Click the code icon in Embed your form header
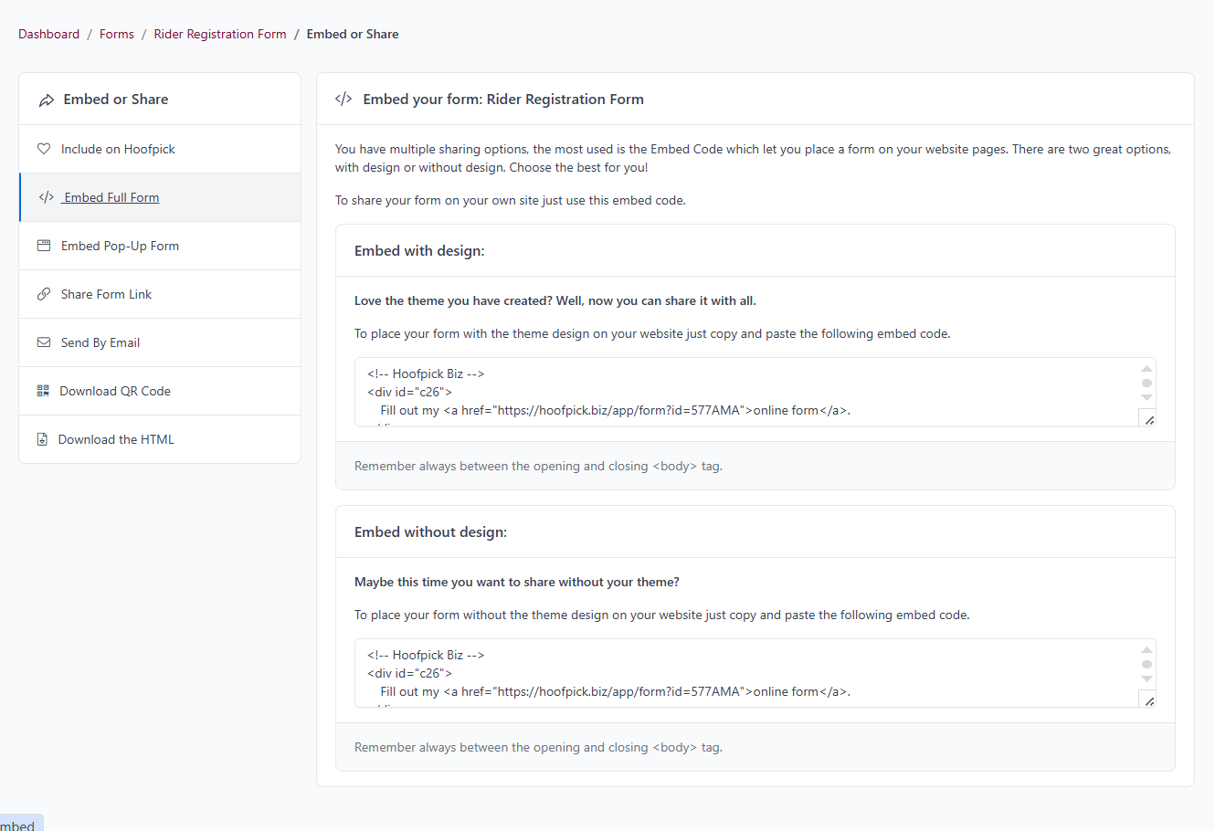The width and height of the screenshot is (1215, 831). point(343,99)
